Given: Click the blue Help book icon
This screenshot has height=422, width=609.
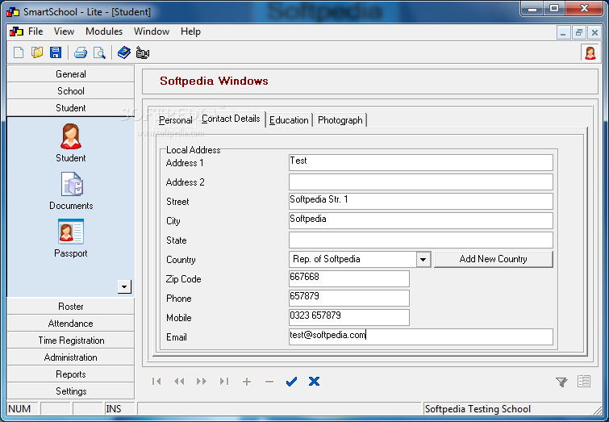Looking at the screenshot, I should click(124, 52).
